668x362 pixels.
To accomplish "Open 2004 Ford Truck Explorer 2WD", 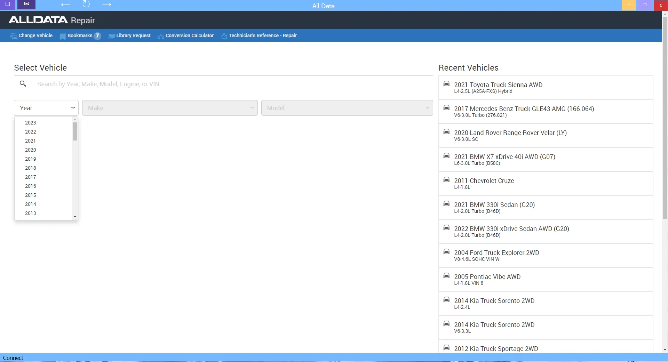I will click(x=546, y=256).
